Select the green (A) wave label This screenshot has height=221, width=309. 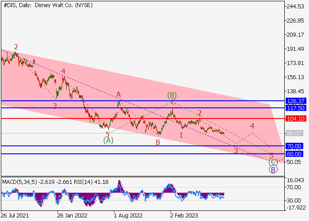pyautogui.click(x=109, y=141)
